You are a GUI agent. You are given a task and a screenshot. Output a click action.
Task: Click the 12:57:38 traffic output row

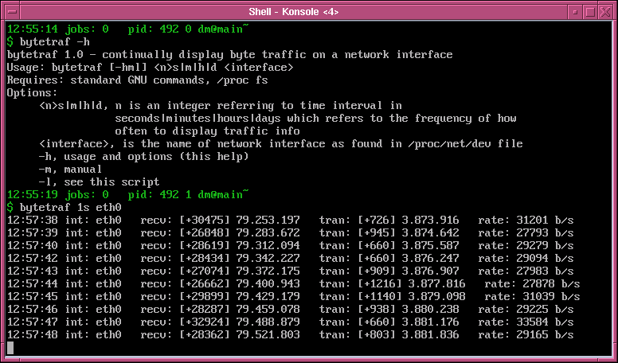pyautogui.click(x=290, y=220)
